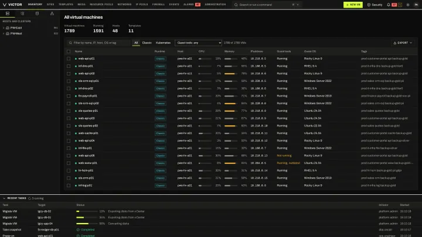This screenshot has height=237, width=422.
Task: Open the Administration menu
Action: (x=215, y=5)
